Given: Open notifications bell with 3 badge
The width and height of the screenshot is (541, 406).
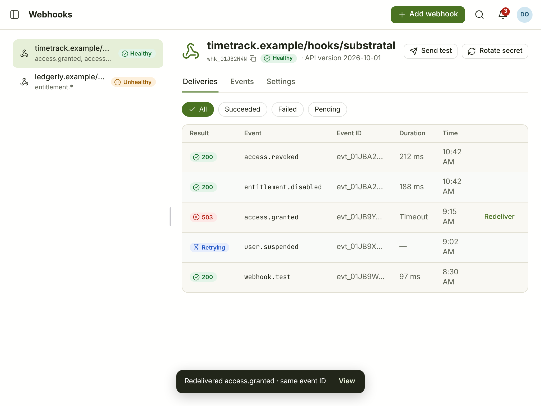Looking at the screenshot, I should [502, 15].
